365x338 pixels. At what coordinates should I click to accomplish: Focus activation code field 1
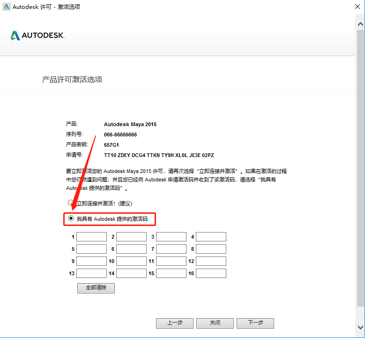click(x=91, y=237)
